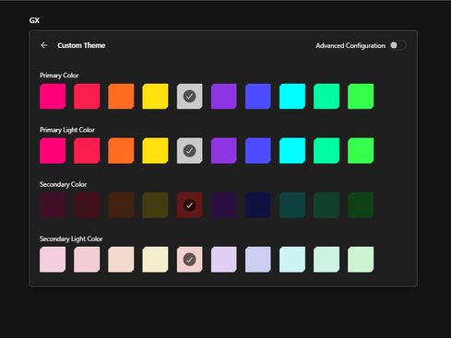Viewport: 451px width, 338px height.
Task: Click the checked gray Primary Light Color swatch
Action: click(x=190, y=151)
